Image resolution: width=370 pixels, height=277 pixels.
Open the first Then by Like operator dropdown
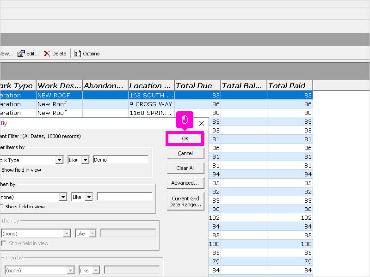tap(89, 197)
